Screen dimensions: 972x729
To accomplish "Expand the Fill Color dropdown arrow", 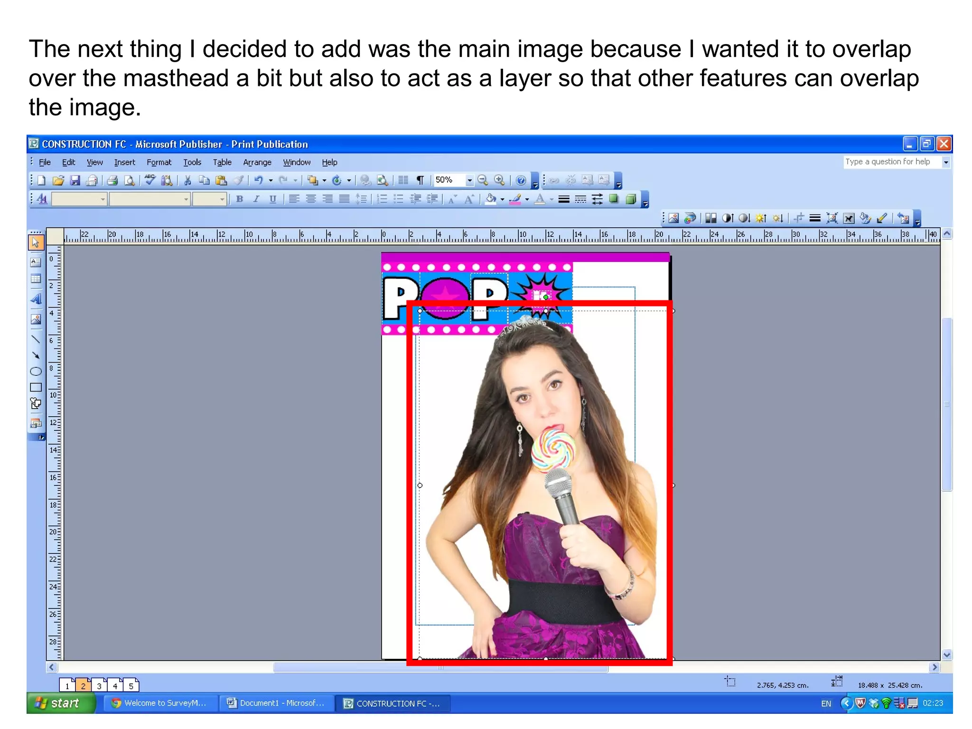I will 503,200.
